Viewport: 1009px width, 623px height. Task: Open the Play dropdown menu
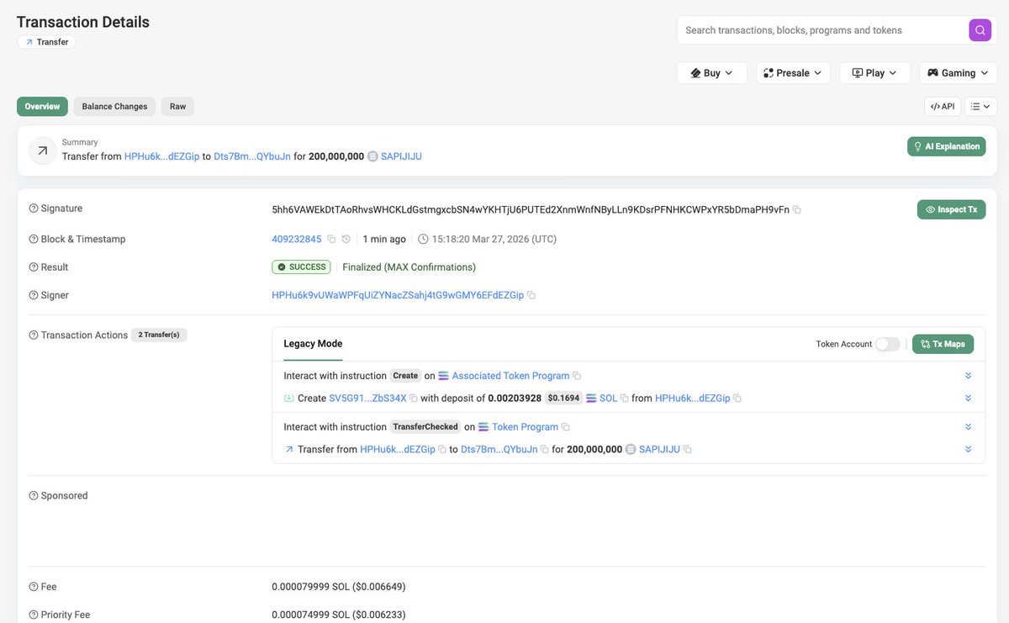(875, 73)
